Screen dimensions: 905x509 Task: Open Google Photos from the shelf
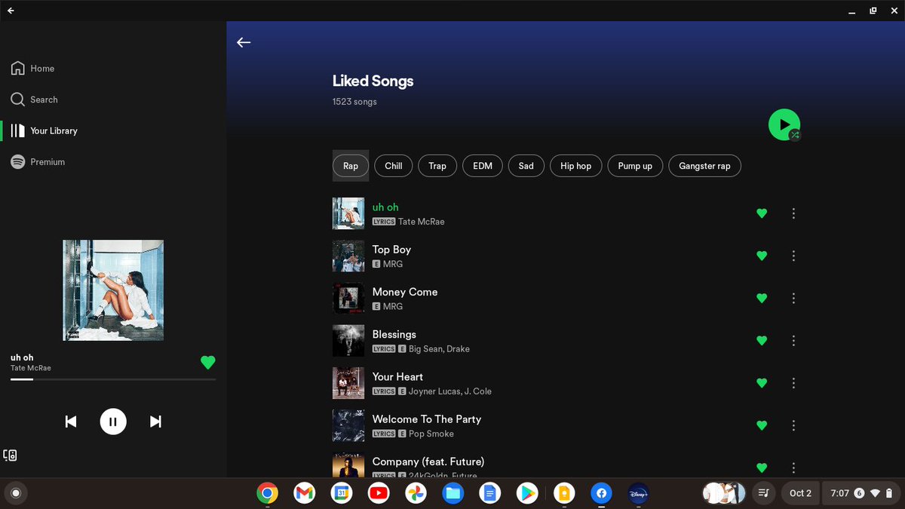[416, 493]
